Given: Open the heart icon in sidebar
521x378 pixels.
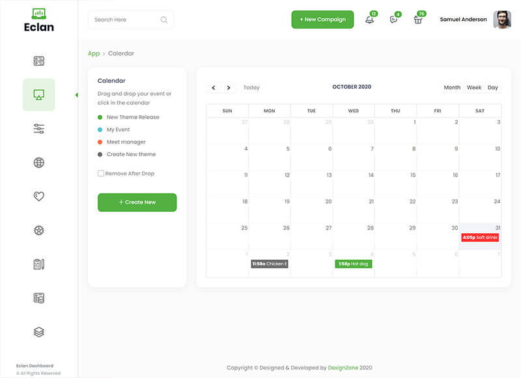Looking at the screenshot, I should click(x=38, y=196).
